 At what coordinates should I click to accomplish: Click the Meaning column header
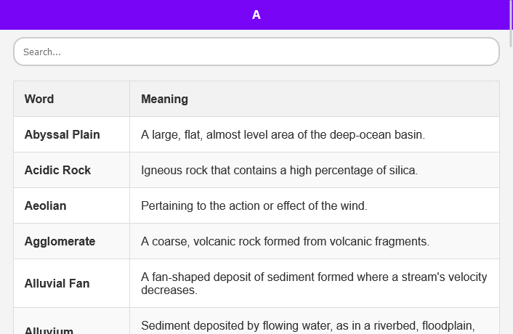[164, 99]
